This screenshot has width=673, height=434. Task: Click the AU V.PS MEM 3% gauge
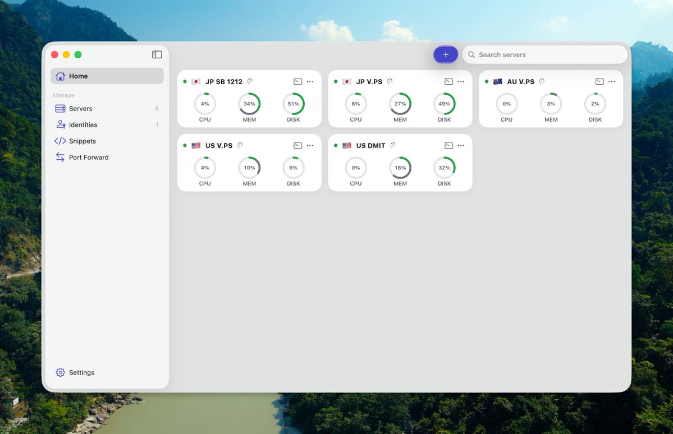tap(551, 104)
